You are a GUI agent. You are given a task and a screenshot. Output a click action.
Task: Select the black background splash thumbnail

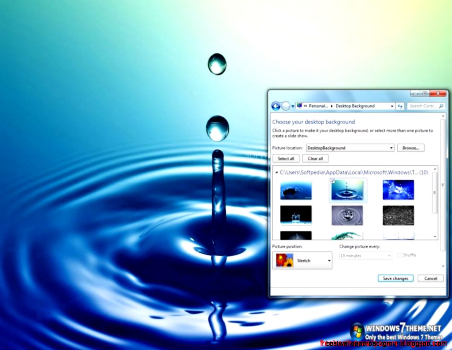tap(296, 215)
